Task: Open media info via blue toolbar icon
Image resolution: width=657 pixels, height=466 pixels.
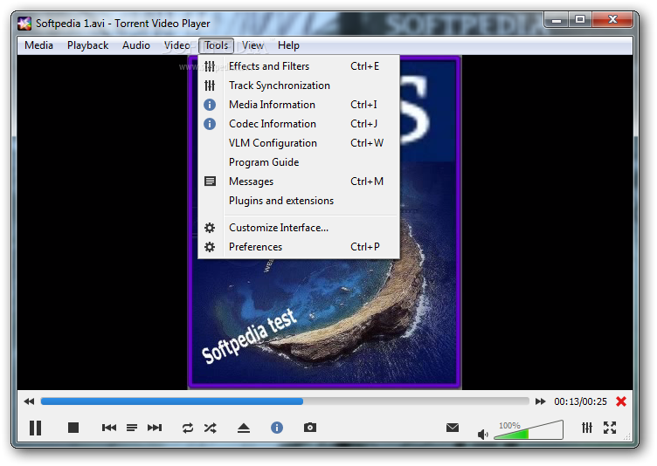Action: tap(277, 428)
